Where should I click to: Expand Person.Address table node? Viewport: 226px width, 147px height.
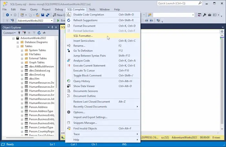[x=22, y=107]
